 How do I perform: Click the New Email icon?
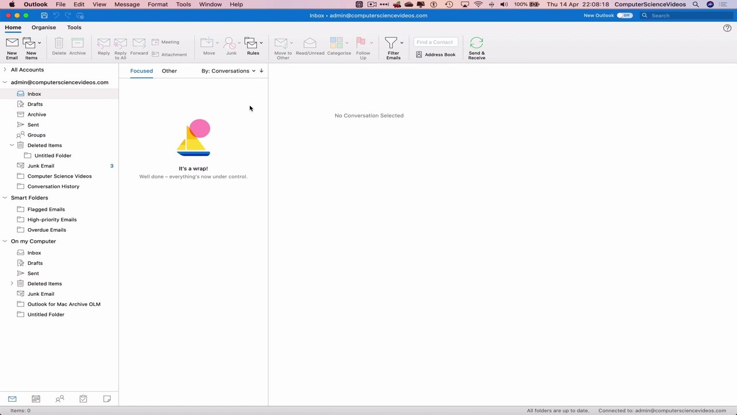[x=12, y=43]
